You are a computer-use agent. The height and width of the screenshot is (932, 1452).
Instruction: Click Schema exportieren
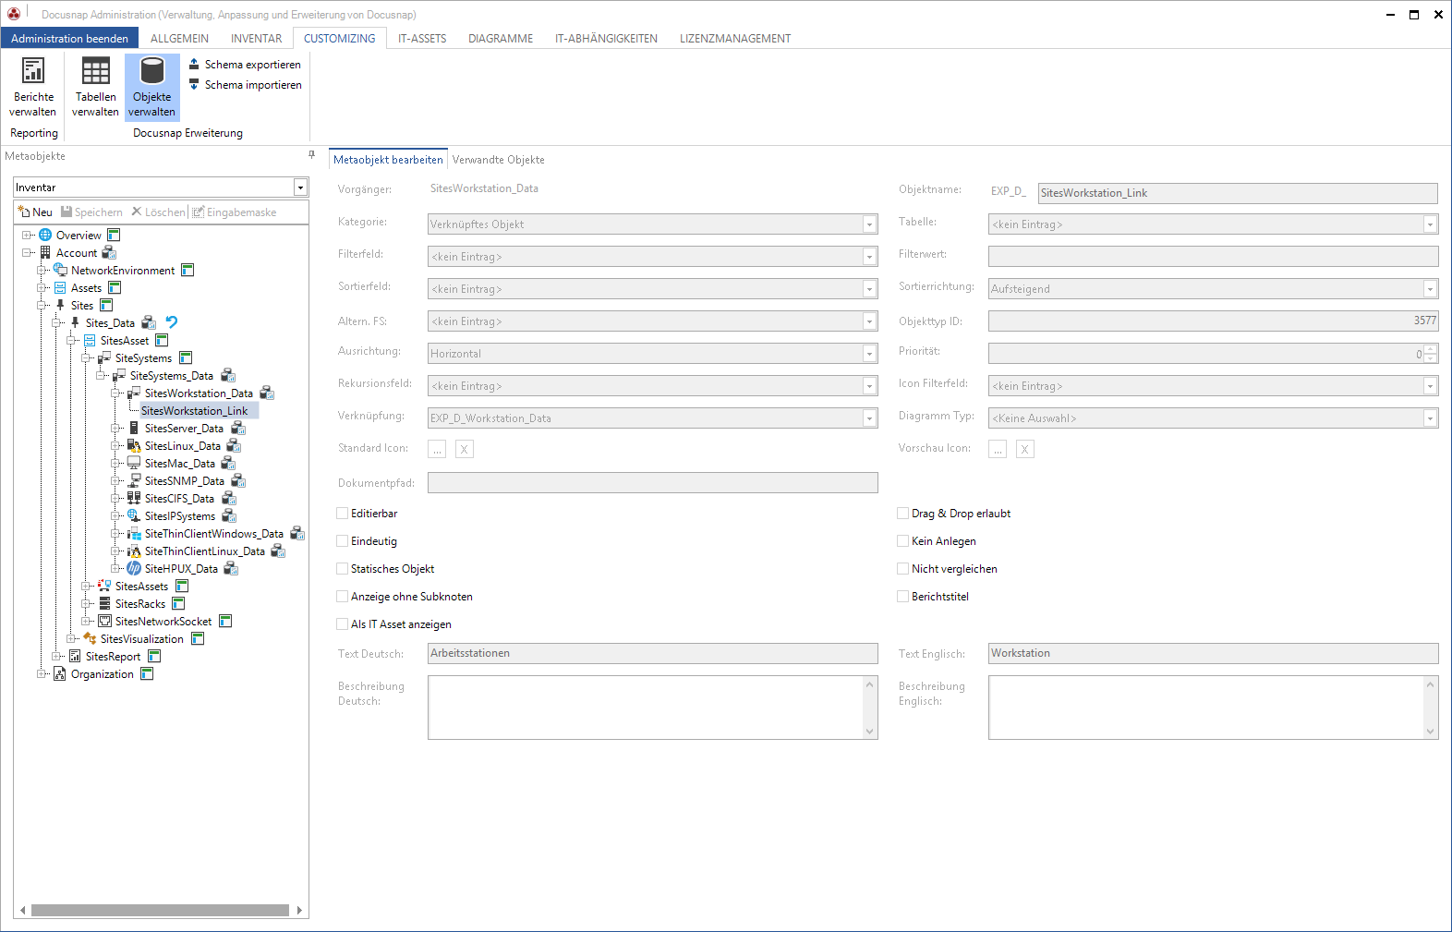pos(245,65)
